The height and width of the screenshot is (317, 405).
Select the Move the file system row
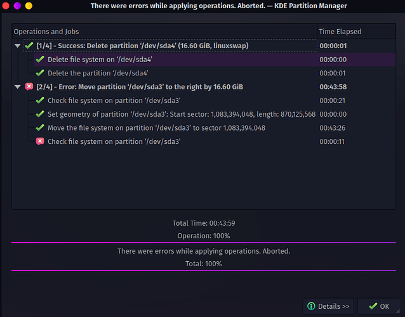point(215,127)
